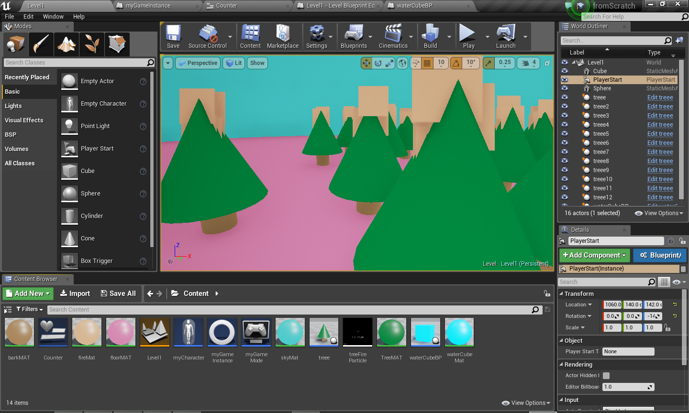Collapse the Transform section in Details
Viewport: 689px width, 413px height.
click(561, 294)
